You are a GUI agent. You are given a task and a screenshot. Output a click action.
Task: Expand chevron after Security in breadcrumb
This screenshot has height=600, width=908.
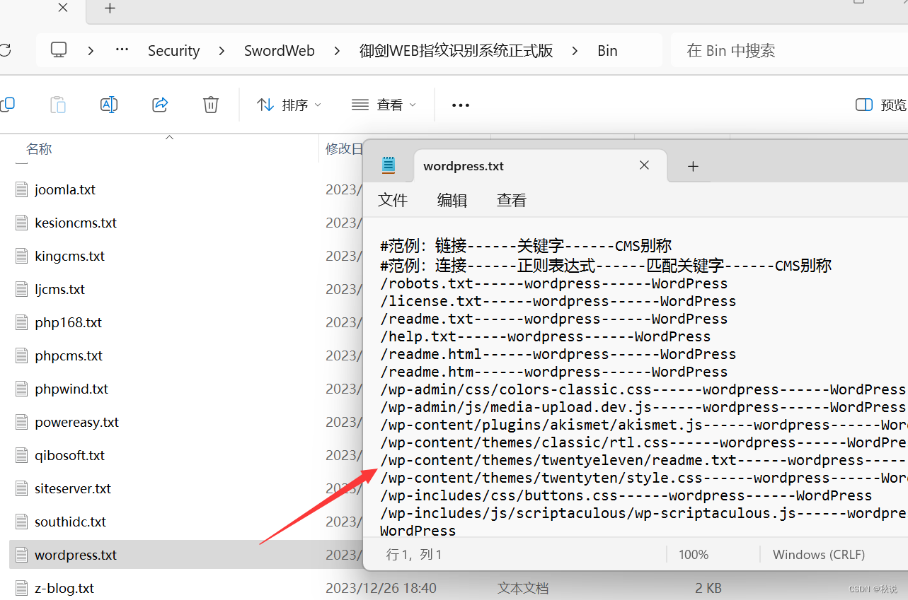click(222, 51)
